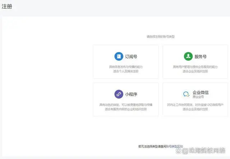Viewport: 230px width, 159px height.
Task: Click 企业微信 description about 工作协同高效
Action: pyautogui.click(x=195, y=104)
